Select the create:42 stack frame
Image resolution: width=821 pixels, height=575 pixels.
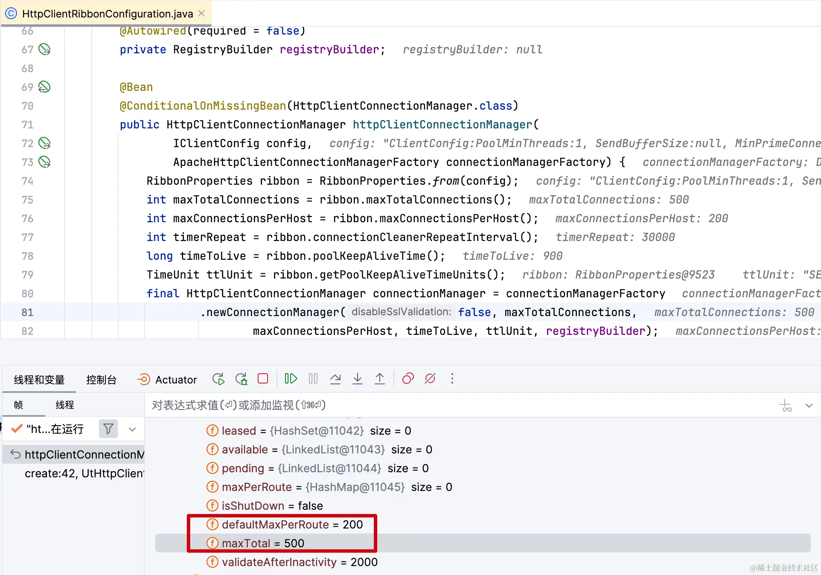[x=84, y=473]
